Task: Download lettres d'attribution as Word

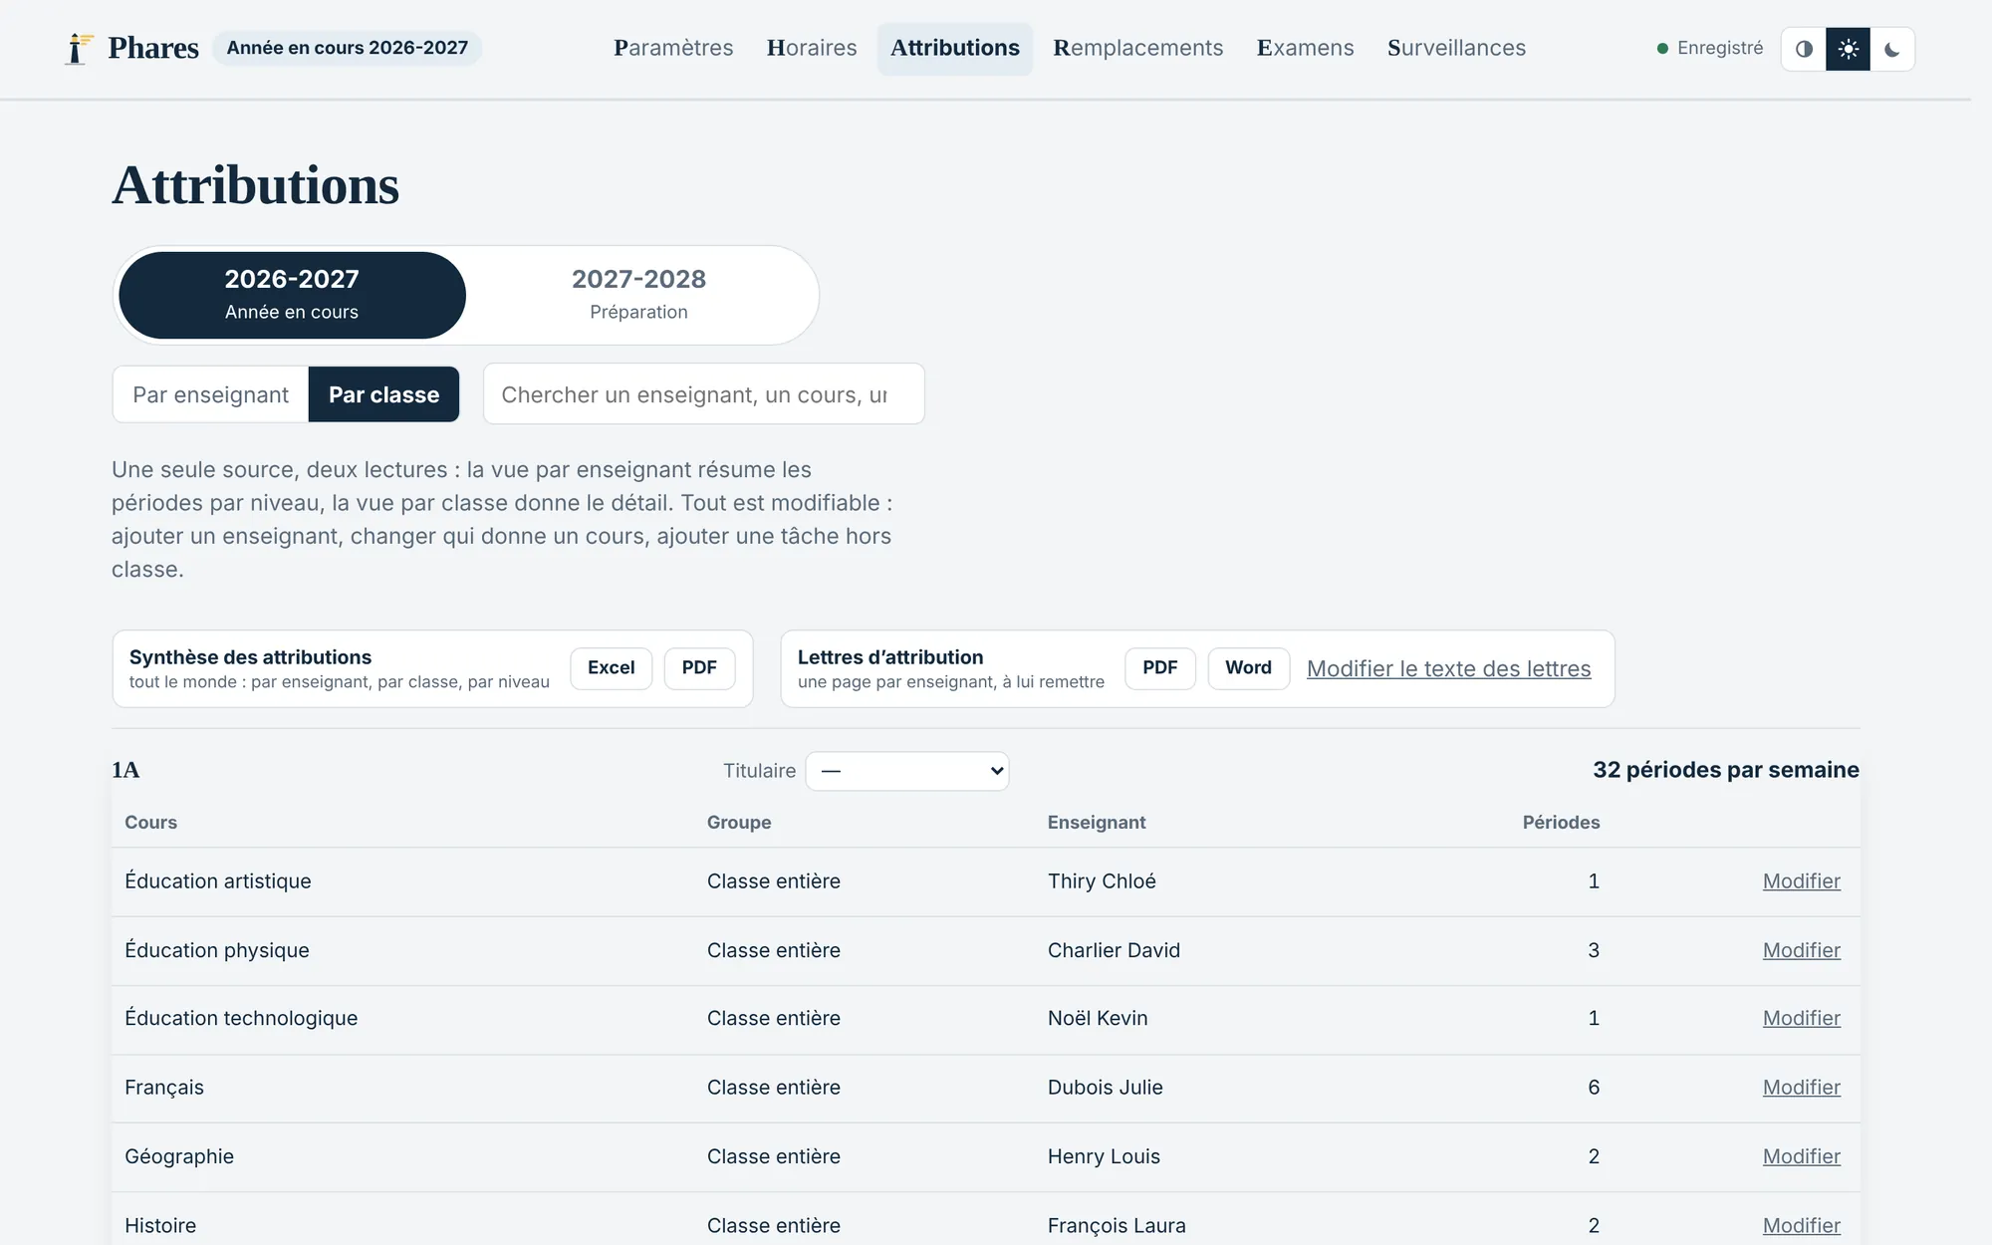Action: 1248,668
